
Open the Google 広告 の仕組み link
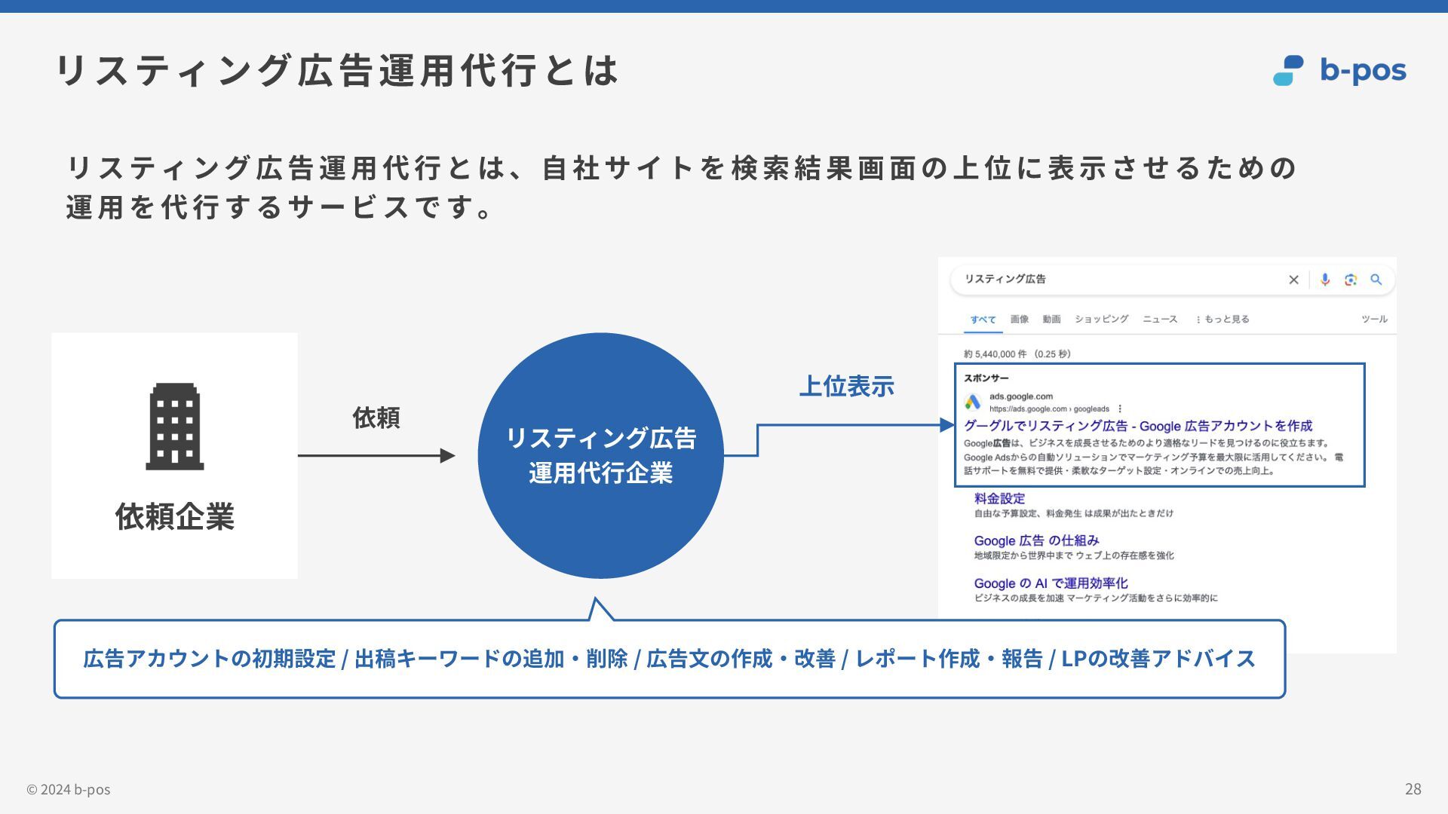[1036, 540]
